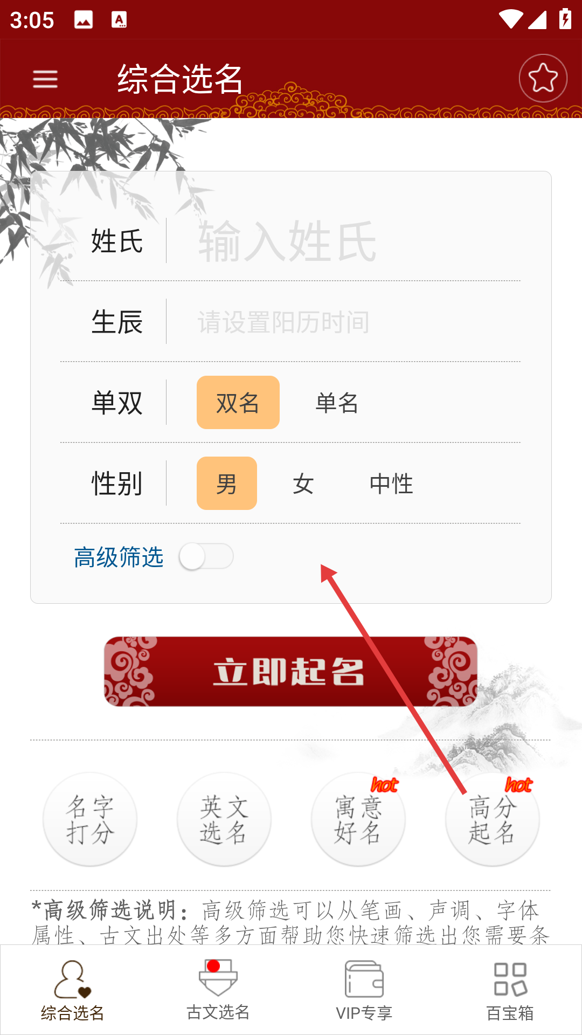The image size is (582, 1035).
Task: Open the hamburger menu
Action: (45, 79)
